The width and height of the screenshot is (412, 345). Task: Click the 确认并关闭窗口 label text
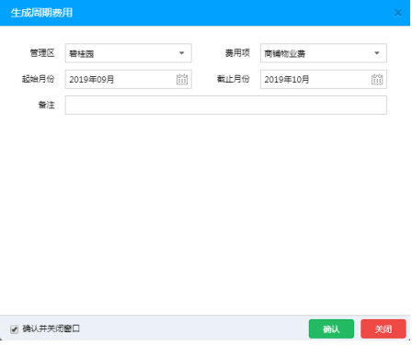51,328
